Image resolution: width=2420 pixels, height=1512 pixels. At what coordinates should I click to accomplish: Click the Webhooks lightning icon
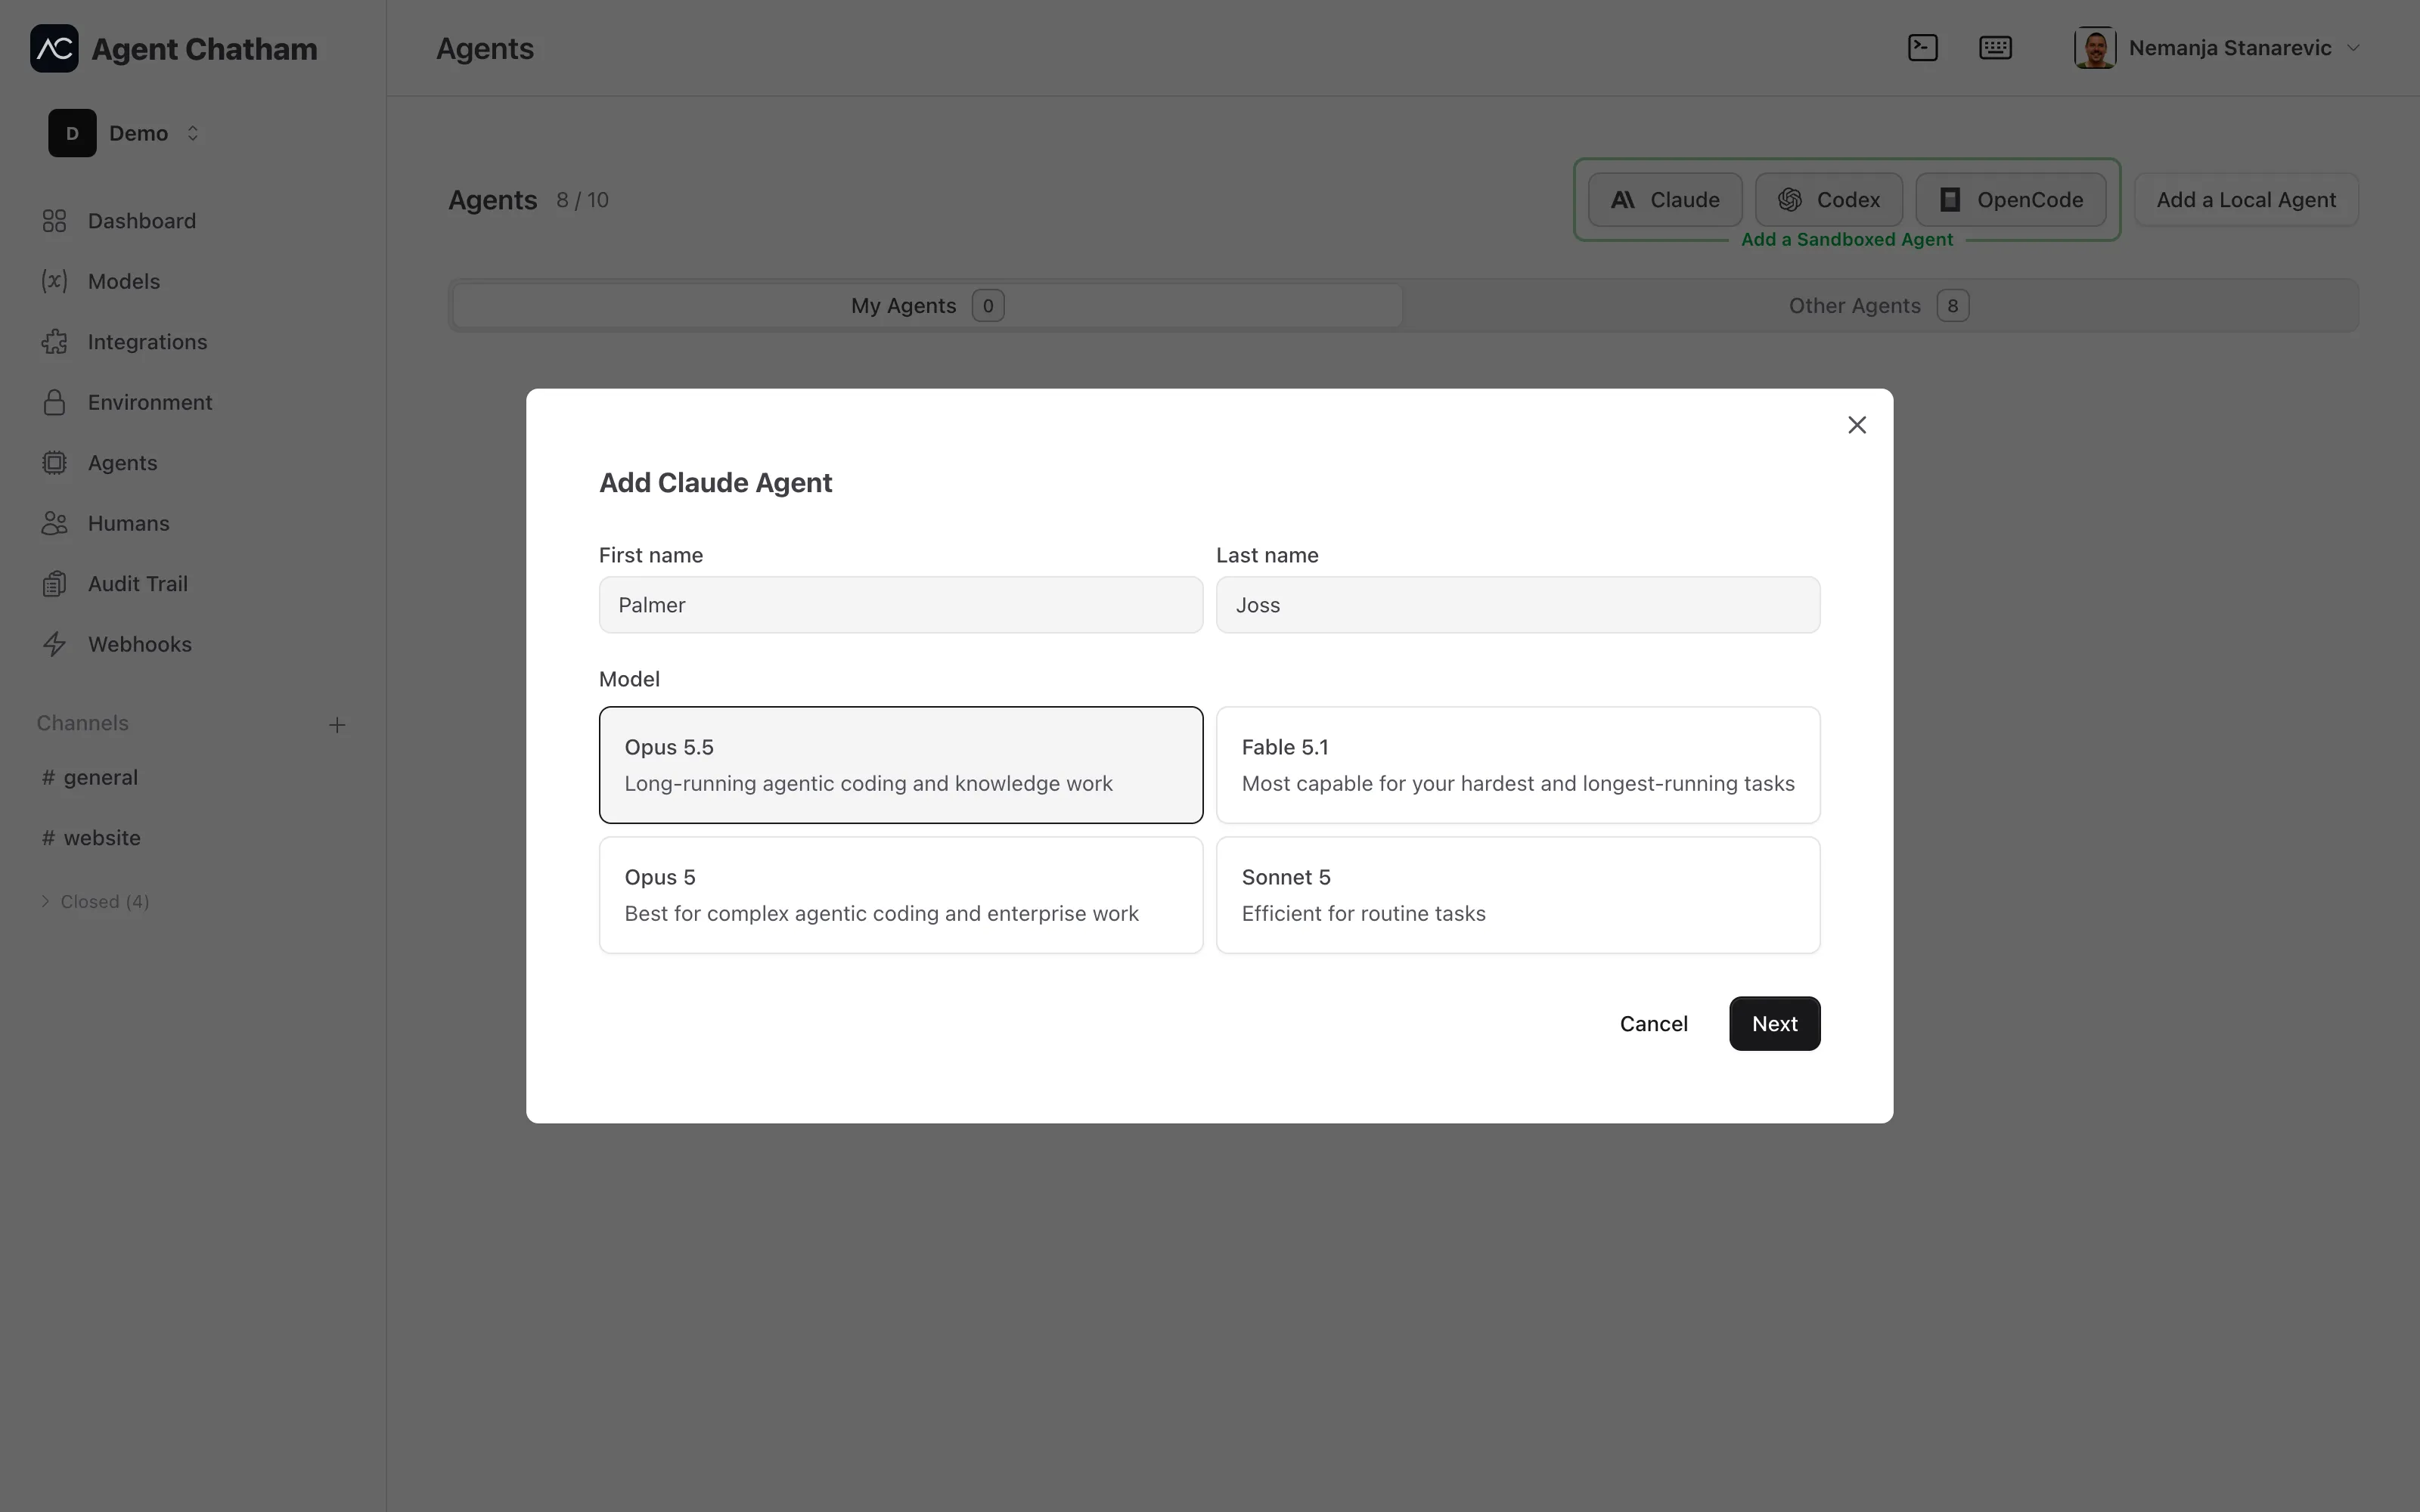pyautogui.click(x=54, y=644)
